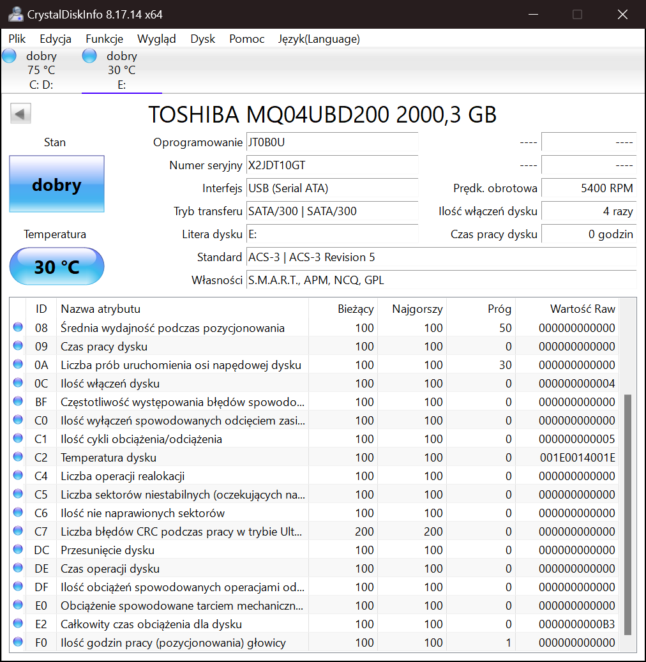The image size is (646, 662).
Task: Click blue status orb for E: disk
Action: pos(89,56)
